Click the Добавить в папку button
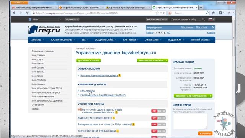The height and width of the screenshot is (138, 245). [88, 61]
